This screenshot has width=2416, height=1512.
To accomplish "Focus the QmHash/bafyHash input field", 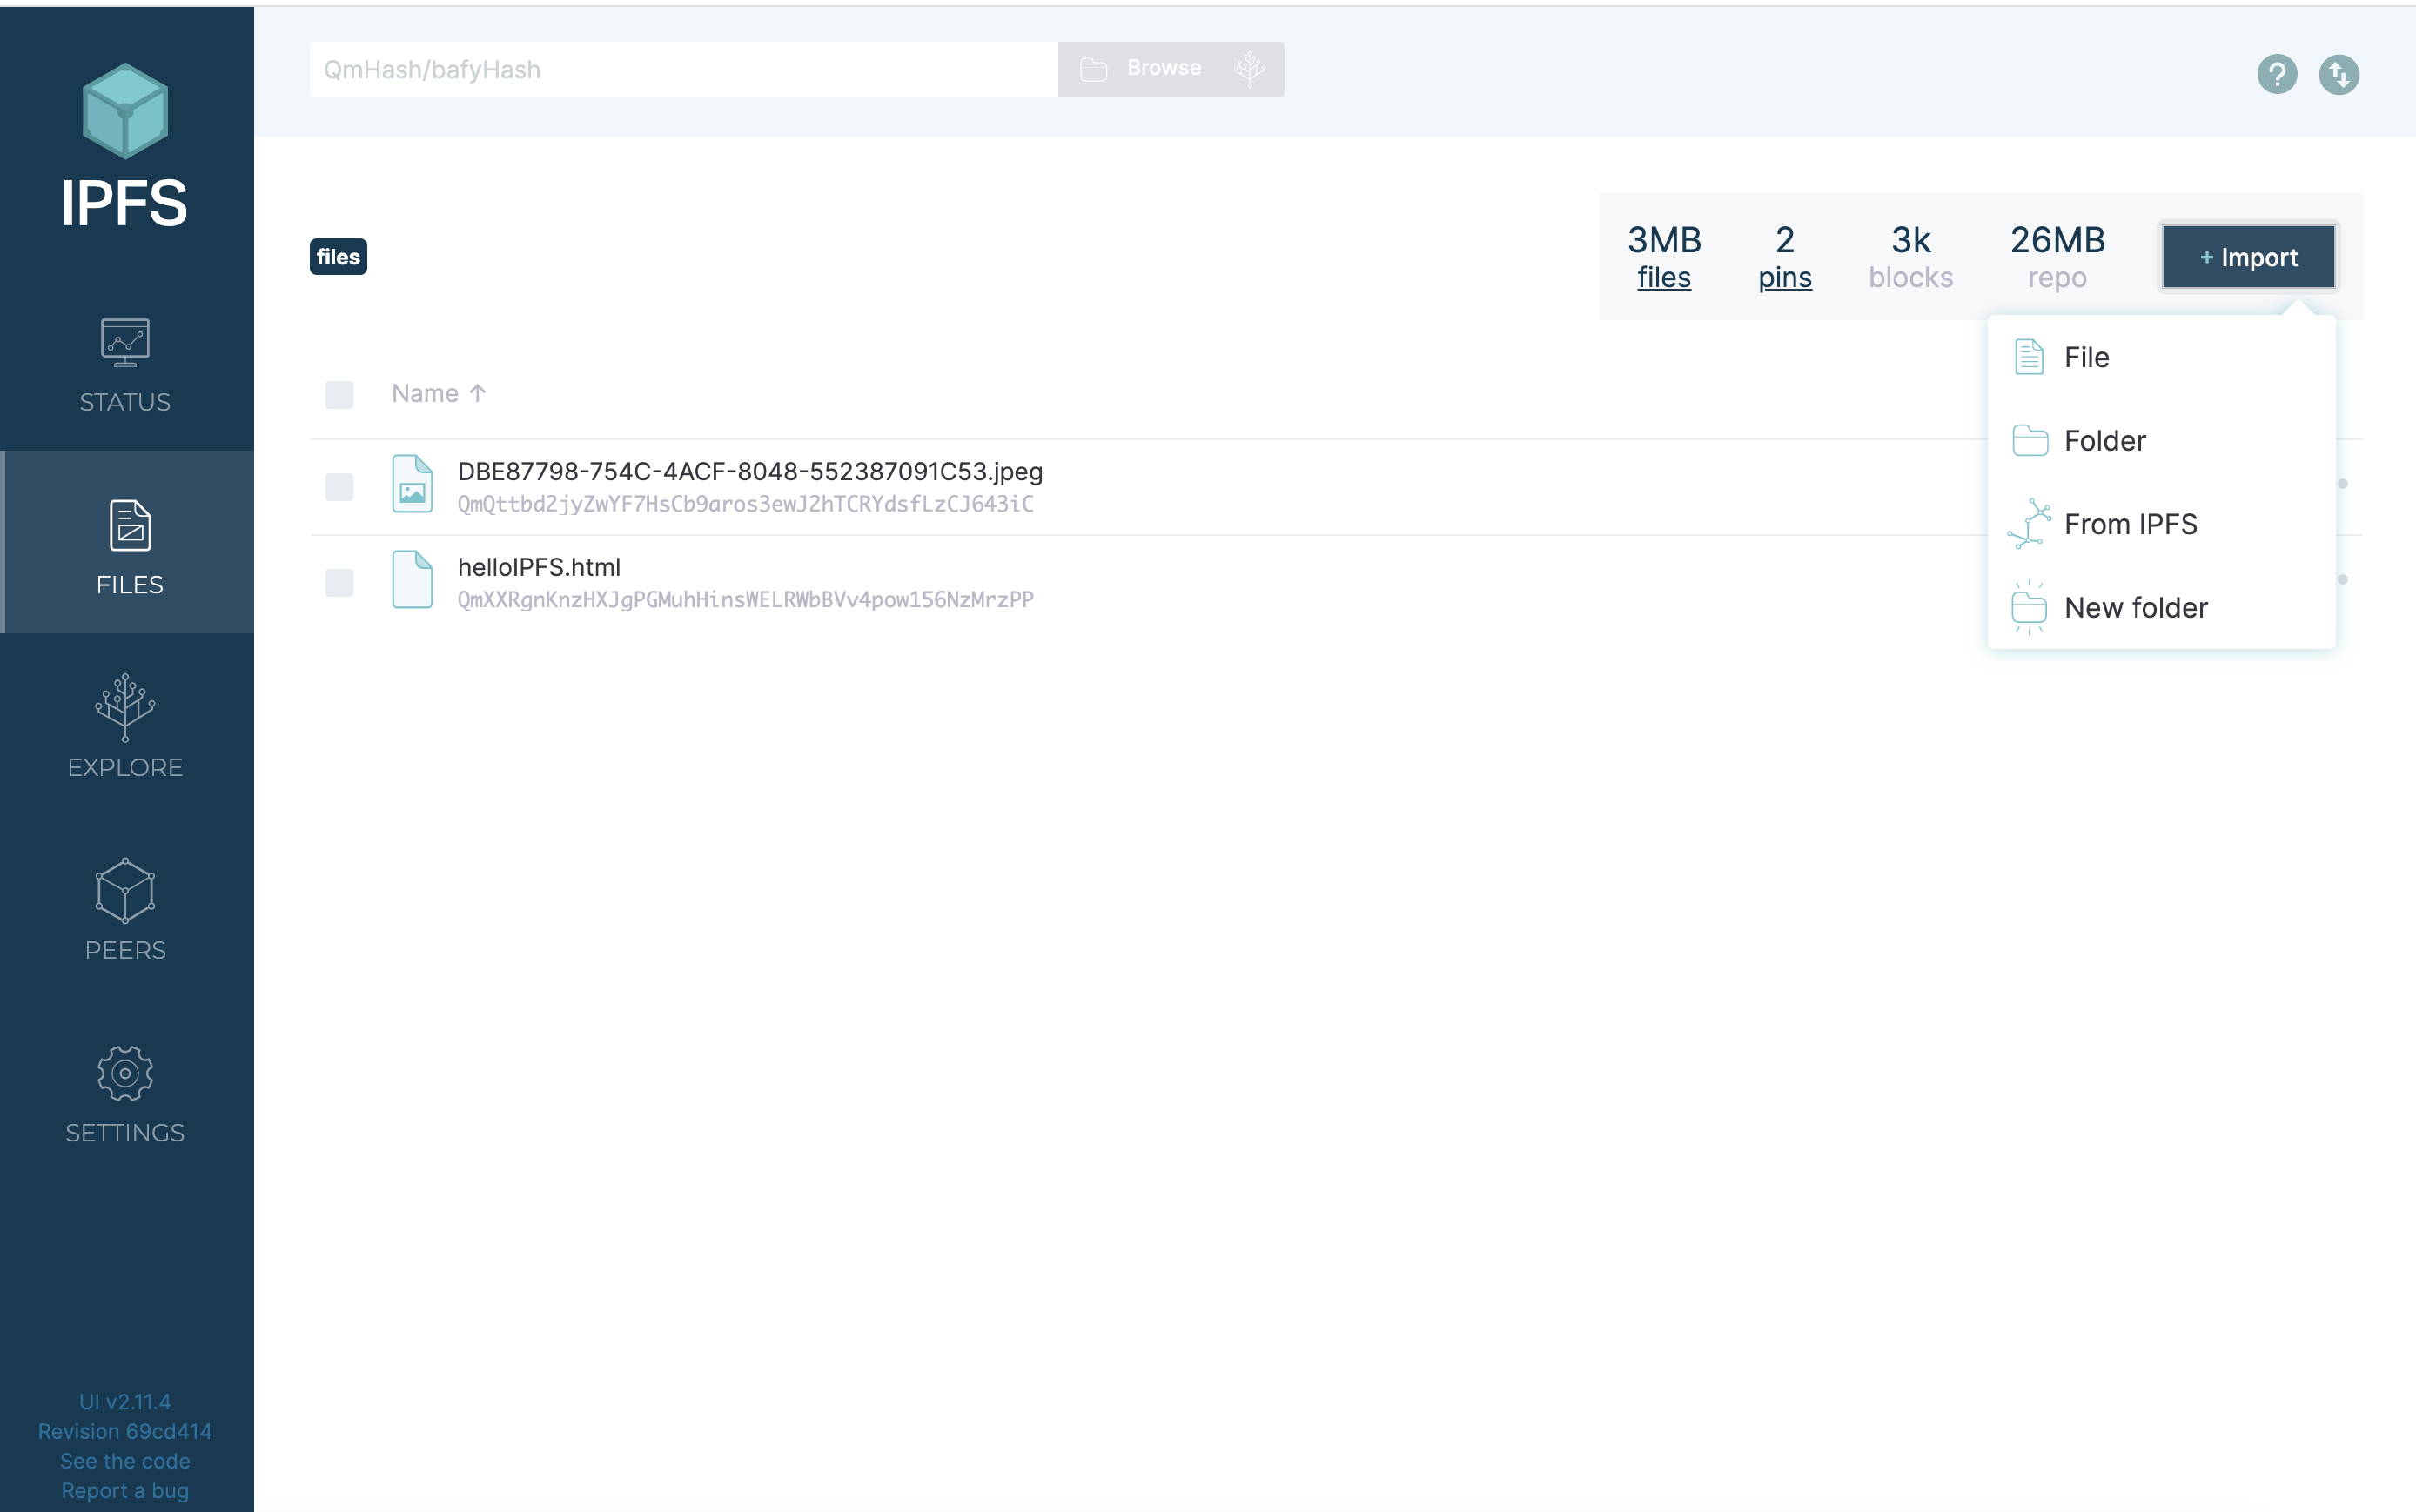I will [x=682, y=69].
